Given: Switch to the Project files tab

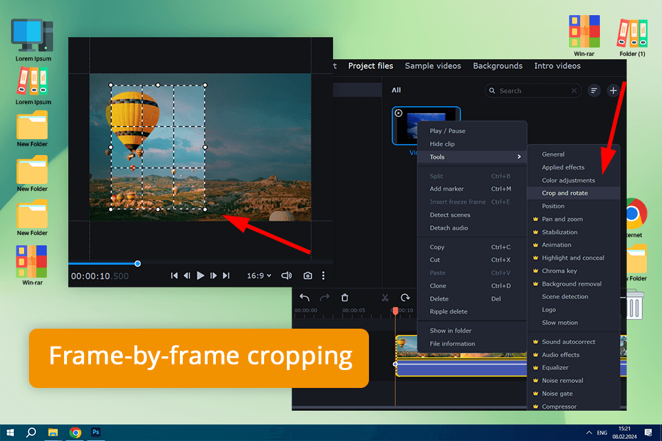Looking at the screenshot, I should coord(370,66).
